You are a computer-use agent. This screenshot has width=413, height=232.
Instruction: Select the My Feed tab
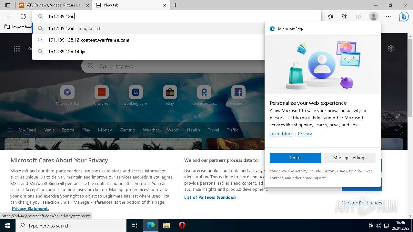(27, 130)
